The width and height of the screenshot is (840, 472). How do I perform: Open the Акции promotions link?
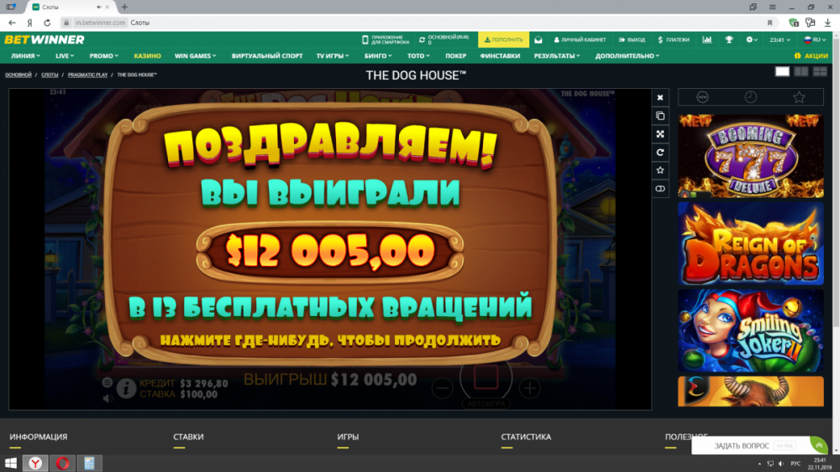tap(811, 55)
